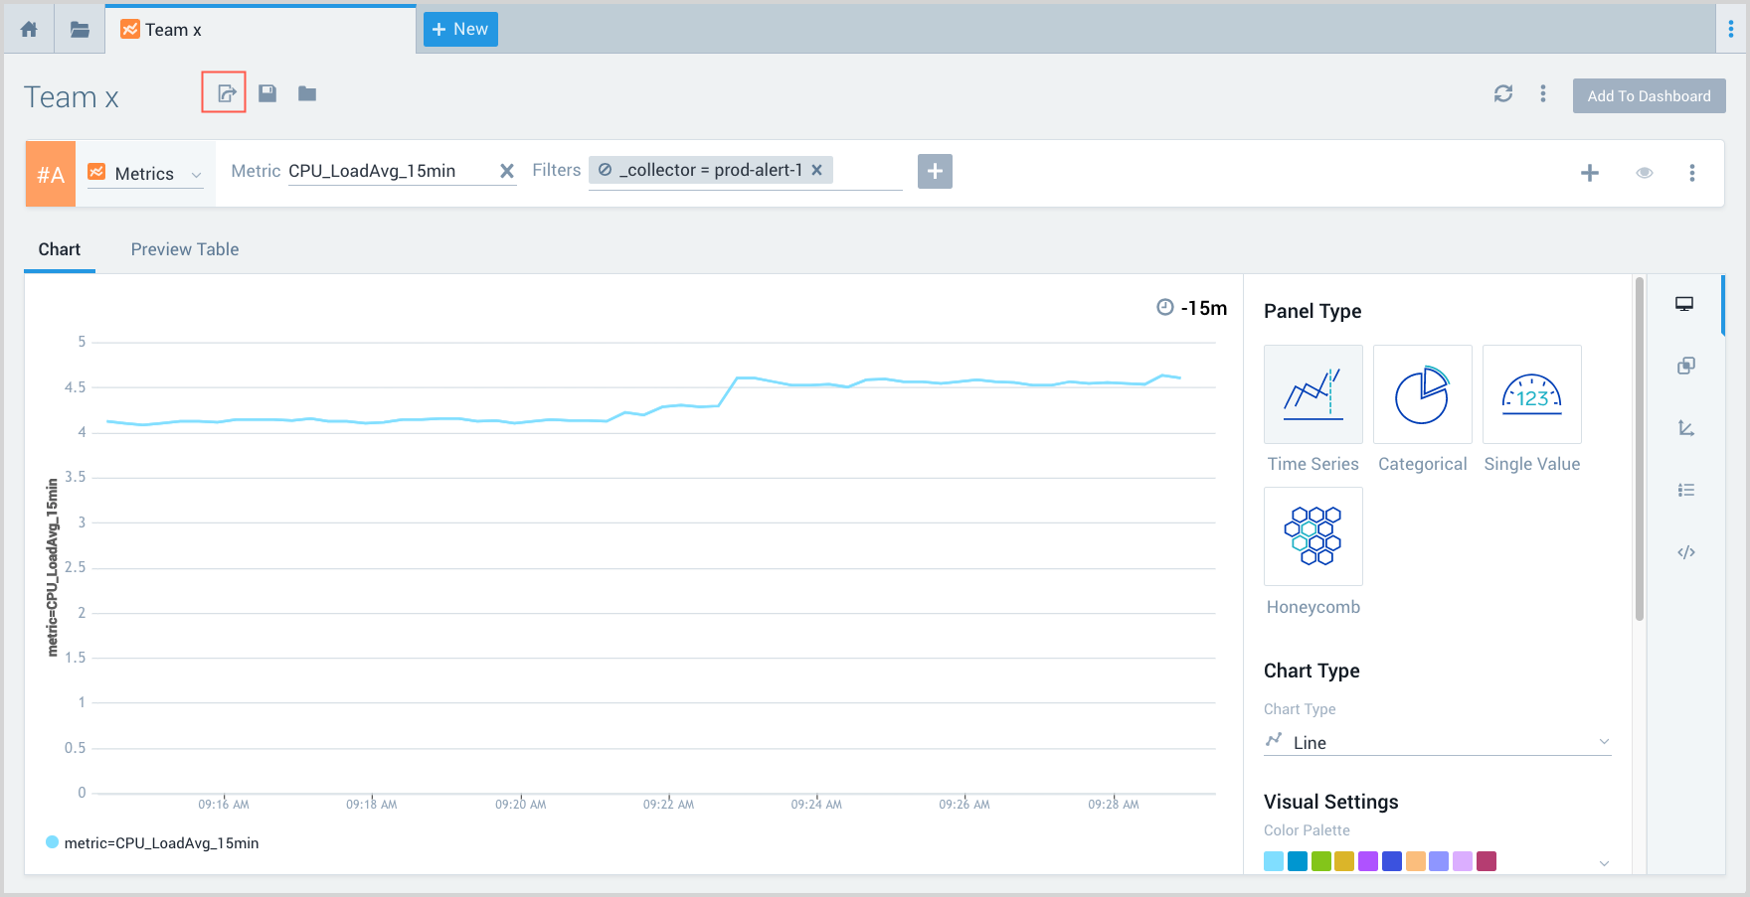
Task: Toggle query A visibility eye icon
Action: pyautogui.click(x=1644, y=173)
